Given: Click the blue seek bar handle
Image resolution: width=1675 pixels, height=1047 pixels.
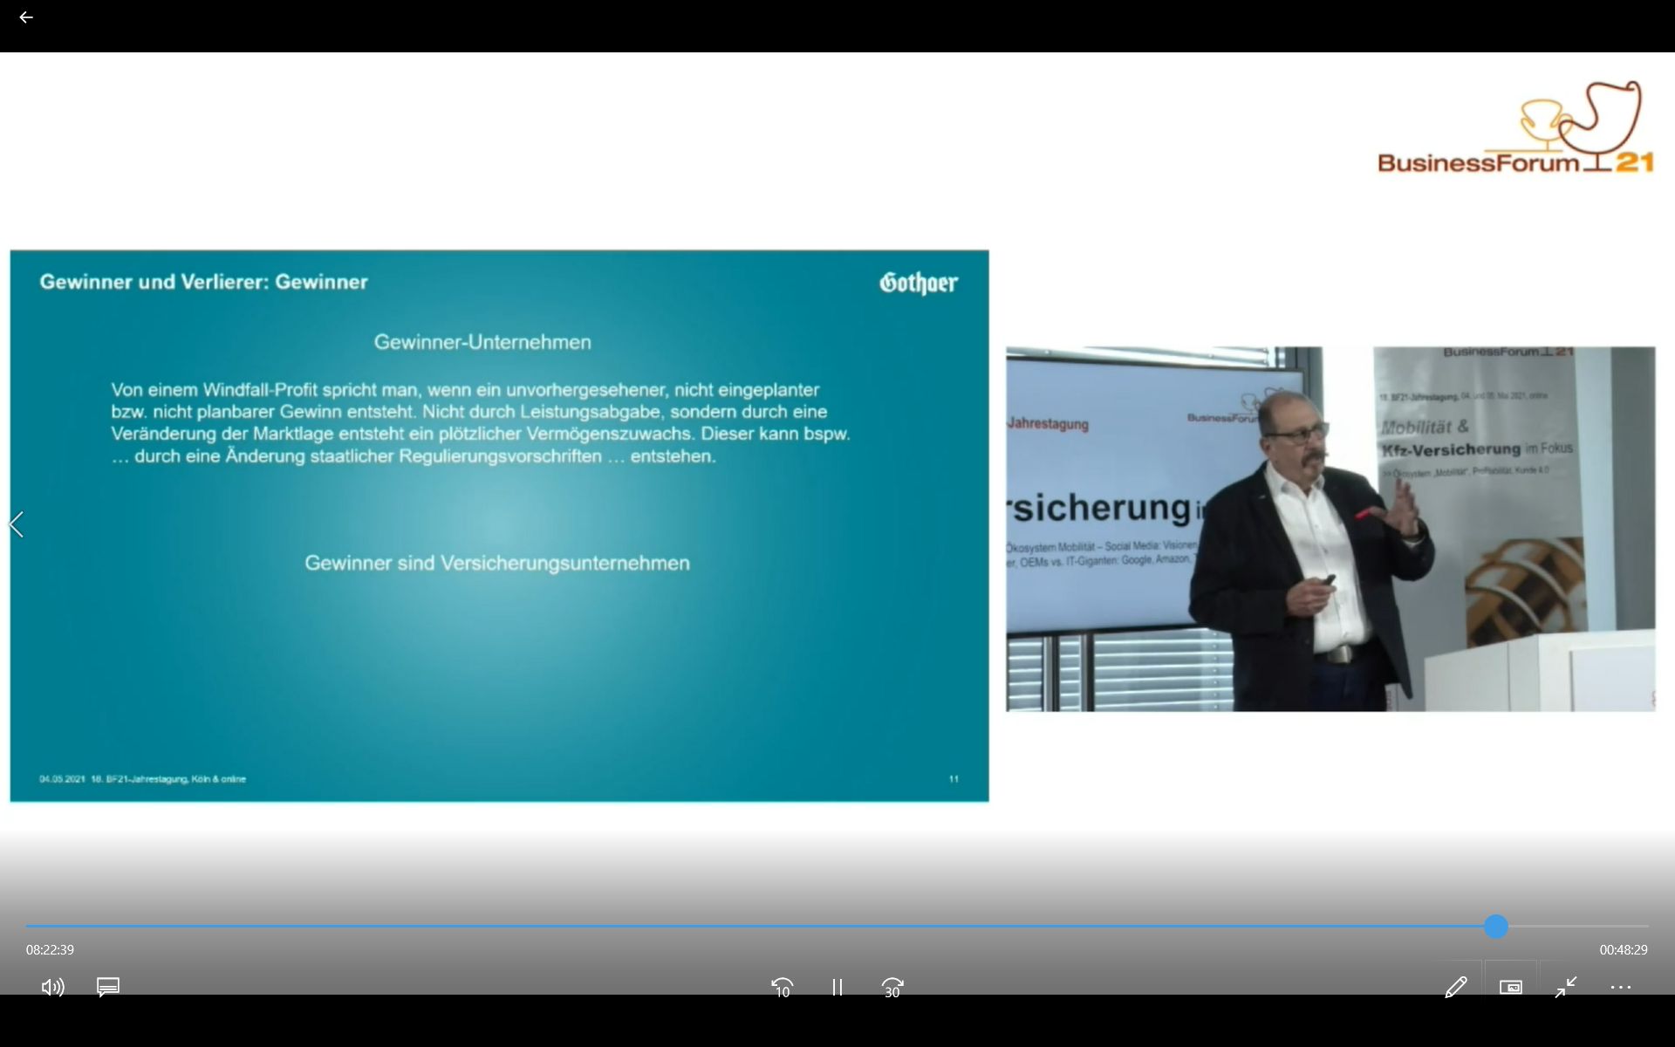Looking at the screenshot, I should (x=1495, y=927).
